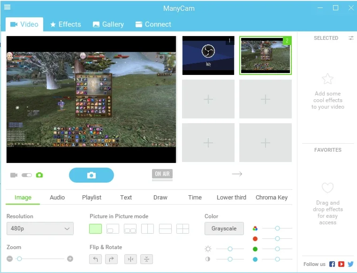Open the Text tab

click(126, 197)
